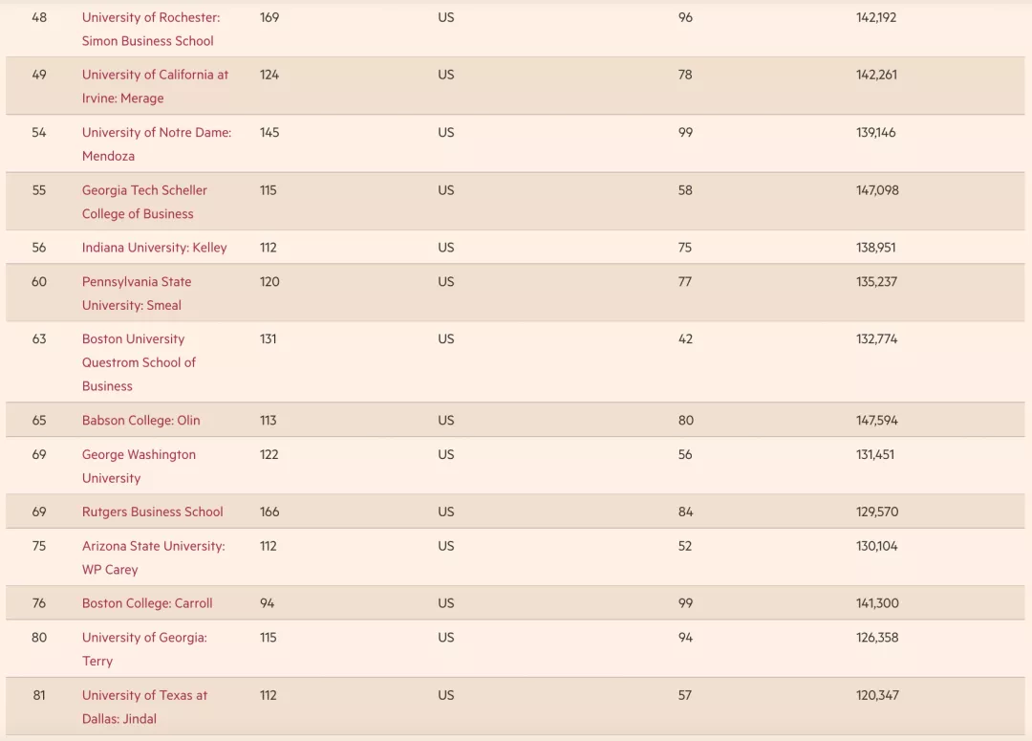Select rank 80 in Georgia Terry row
Viewport: 1032px width, 741px height.
pos(39,638)
